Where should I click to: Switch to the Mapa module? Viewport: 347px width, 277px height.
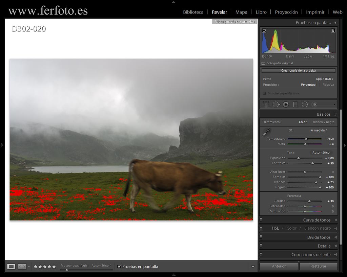(241, 12)
